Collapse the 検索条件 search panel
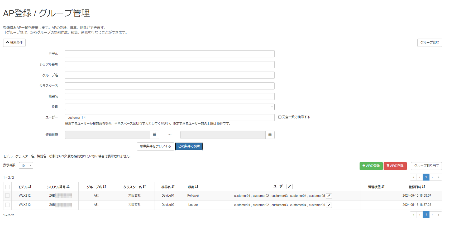Viewport: 449px width, 229px height. point(15,43)
